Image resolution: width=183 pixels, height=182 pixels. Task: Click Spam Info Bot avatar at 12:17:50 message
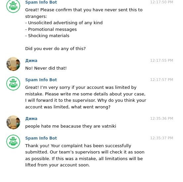point(13,6)
